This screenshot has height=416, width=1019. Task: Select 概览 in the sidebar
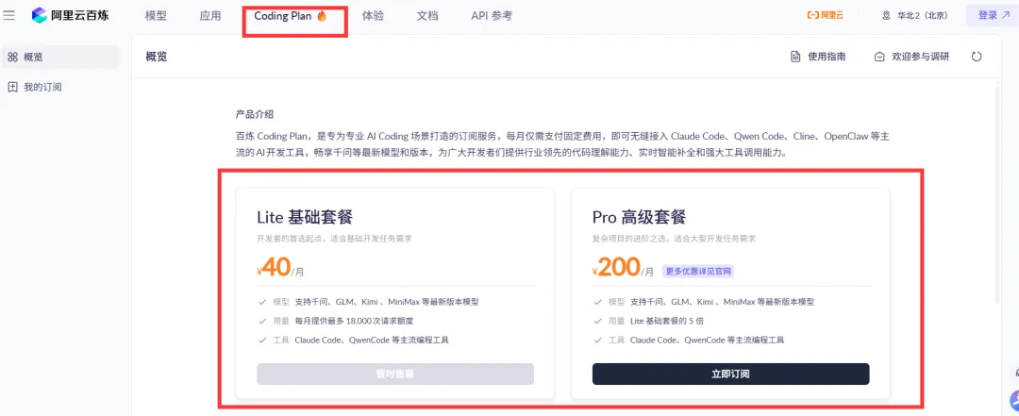pyautogui.click(x=60, y=58)
